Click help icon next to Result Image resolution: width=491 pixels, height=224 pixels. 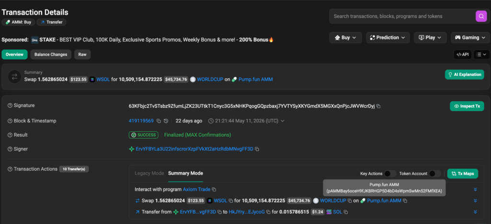(x=10, y=135)
